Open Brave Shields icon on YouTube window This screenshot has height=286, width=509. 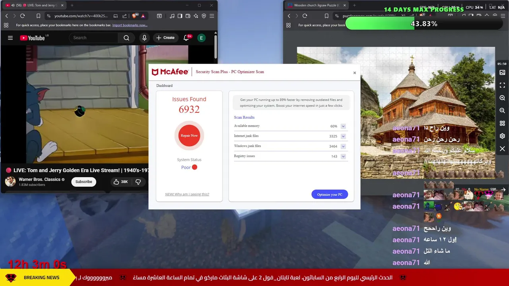(x=134, y=16)
